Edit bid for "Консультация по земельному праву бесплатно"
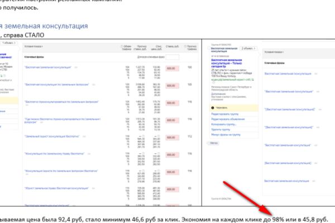Image resolution: width=335 pixels, height=223 pixels. (x=172, y=155)
